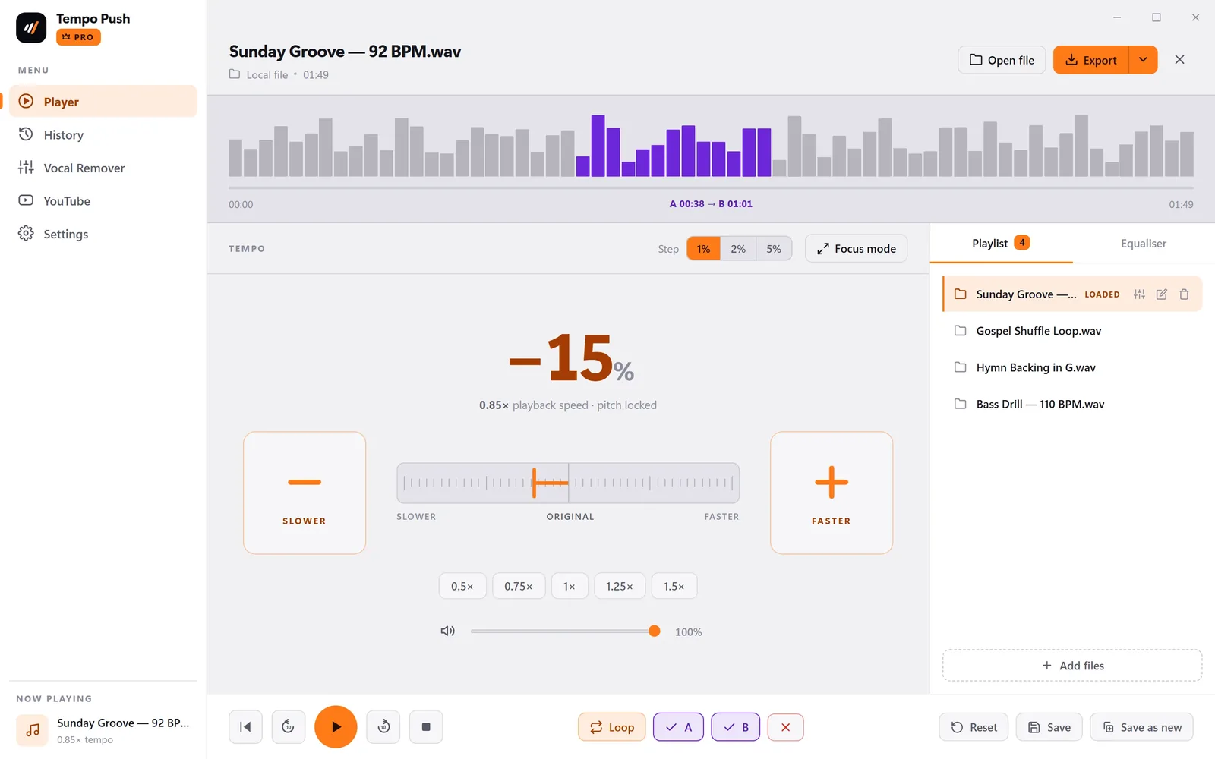This screenshot has height=759, width=1215.
Task: Click the Tempo Push app logo
Action: [31, 28]
